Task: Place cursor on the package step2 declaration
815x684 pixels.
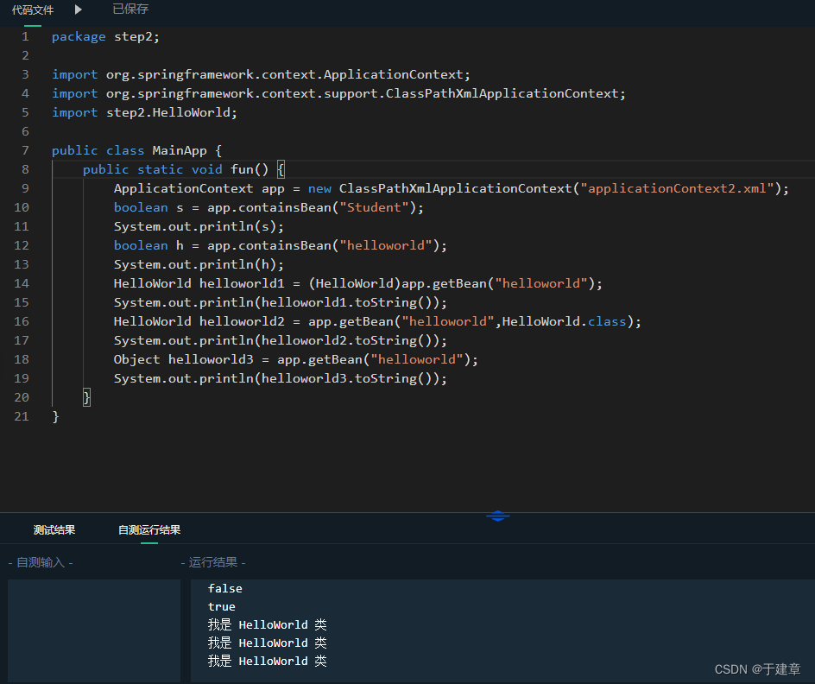Action: pos(104,36)
